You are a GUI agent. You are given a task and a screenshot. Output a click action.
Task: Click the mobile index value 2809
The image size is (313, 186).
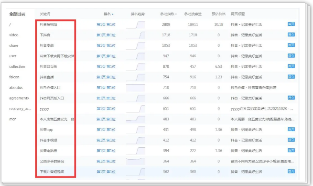coord(166,24)
